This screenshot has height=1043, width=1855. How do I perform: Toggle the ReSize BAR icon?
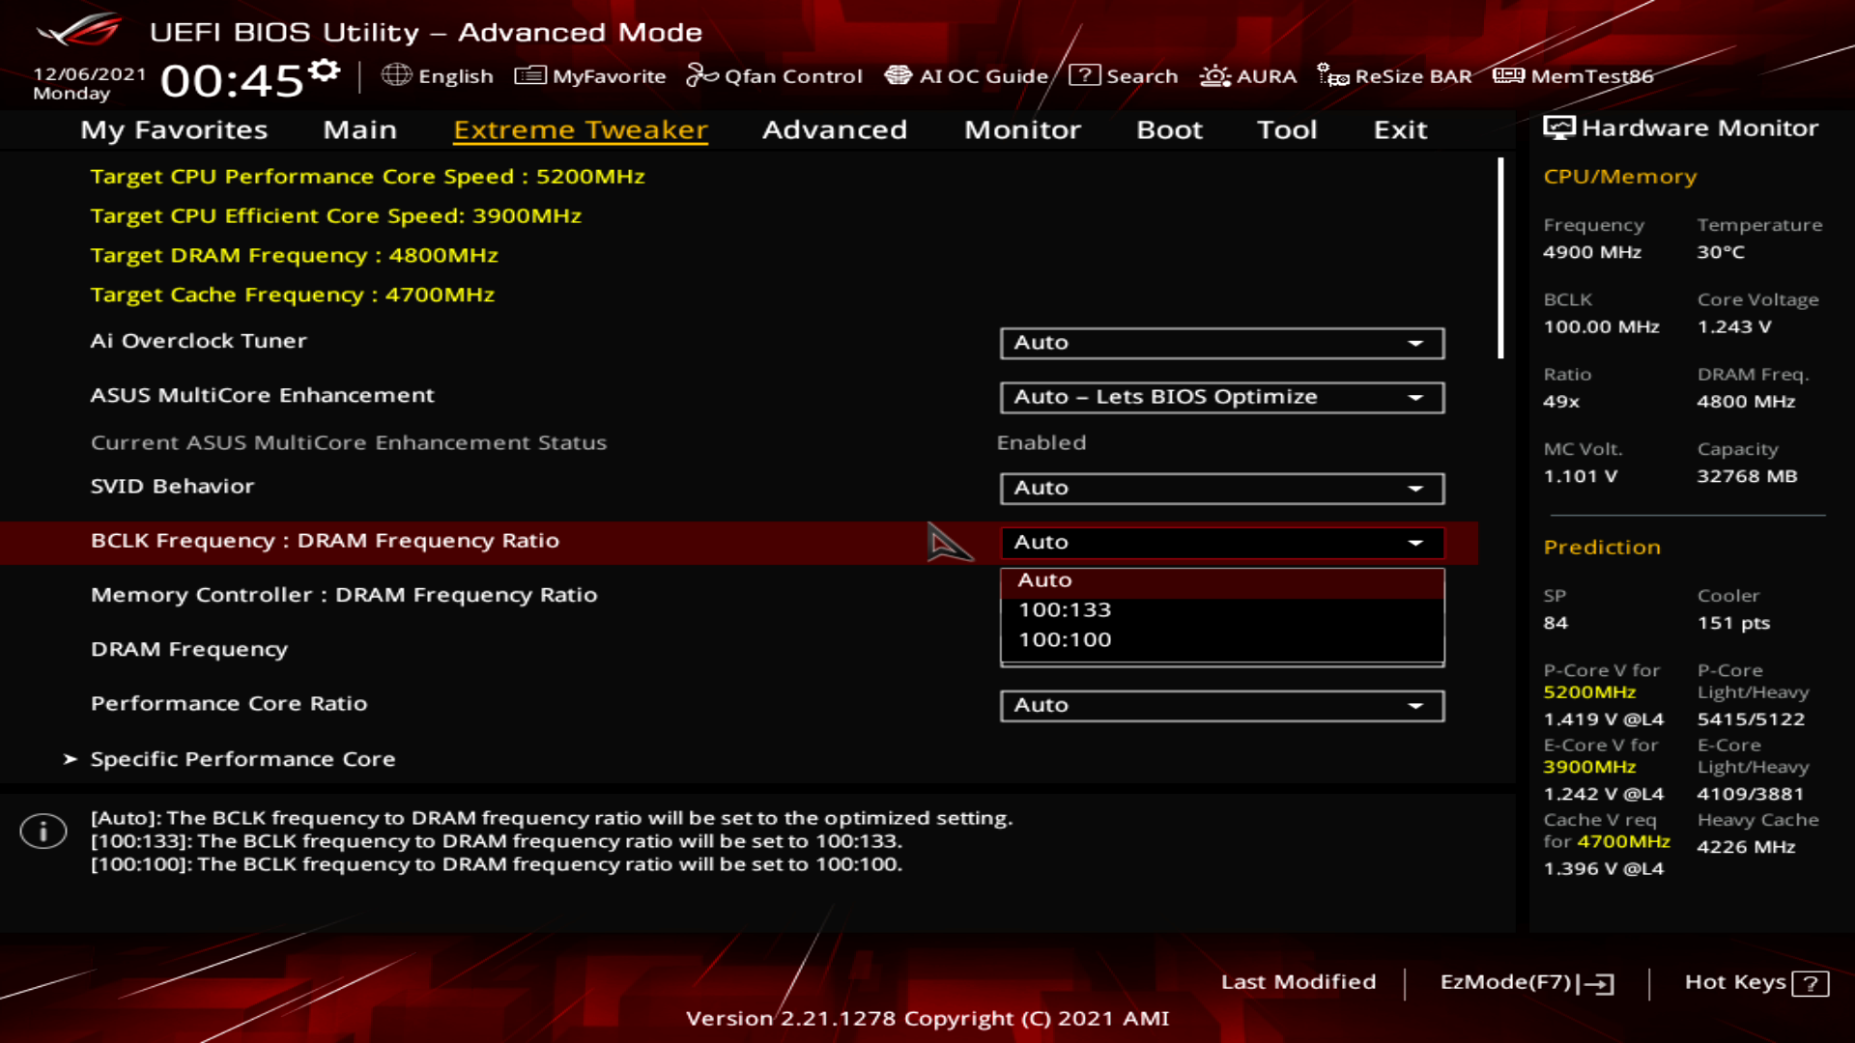1333,75
